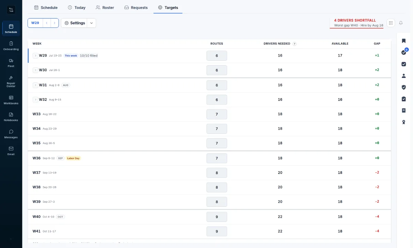Switch to the Roster tab
413x248 pixels.
click(105, 8)
